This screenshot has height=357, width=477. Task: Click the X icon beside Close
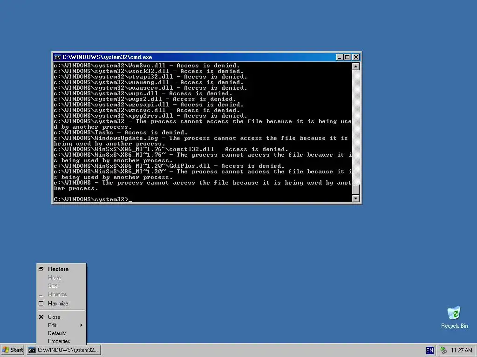click(x=41, y=317)
